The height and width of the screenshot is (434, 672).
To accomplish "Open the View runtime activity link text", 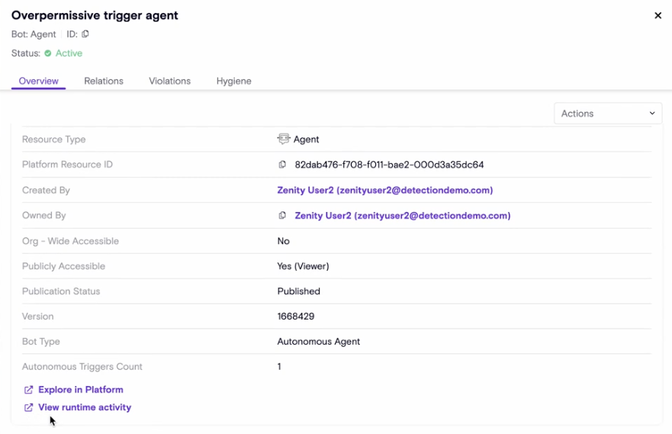I will click(x=85, y=407).
